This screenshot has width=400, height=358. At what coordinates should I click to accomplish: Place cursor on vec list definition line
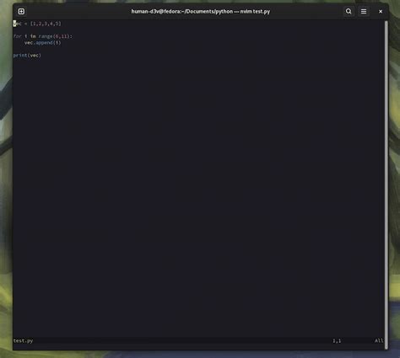click(37, 24)
